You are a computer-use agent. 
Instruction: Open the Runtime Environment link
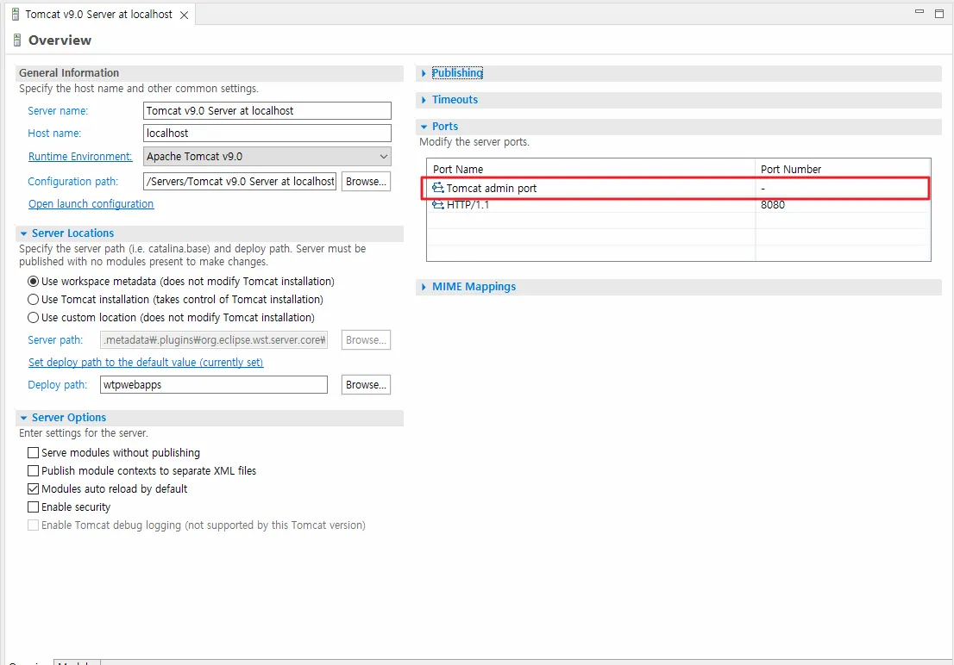(x=80, y=157)
